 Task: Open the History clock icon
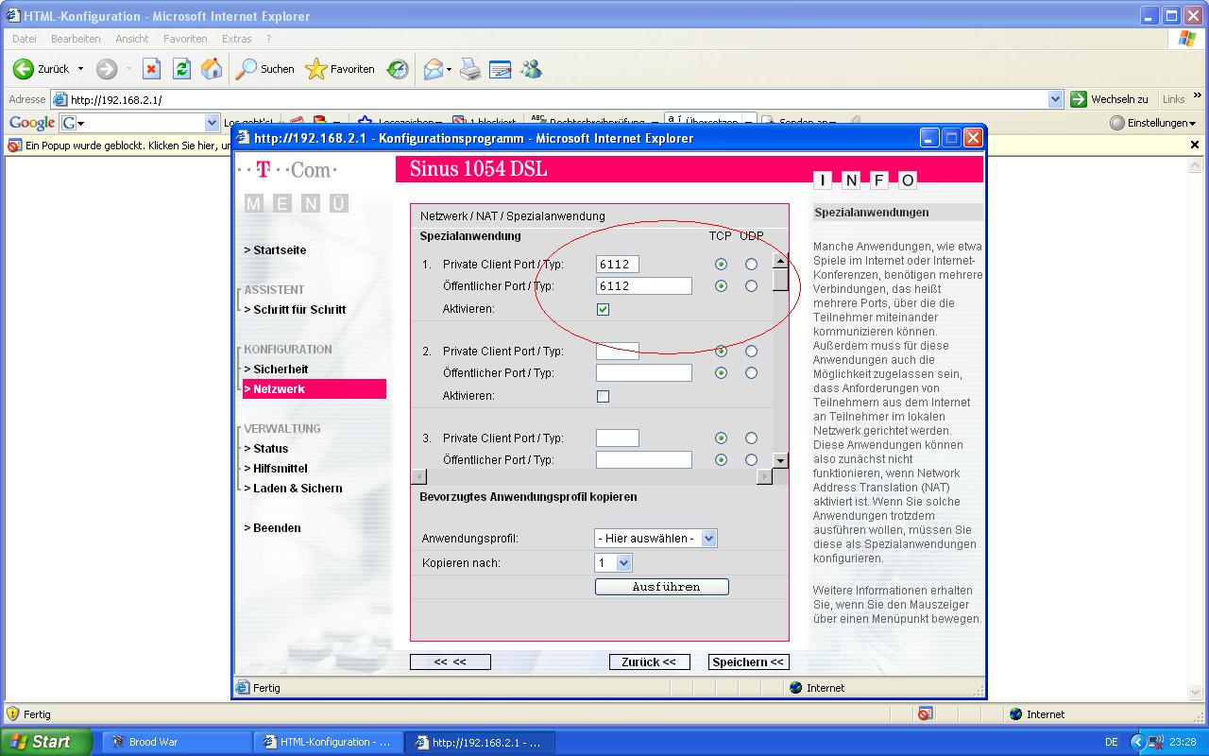coord(398,69)
